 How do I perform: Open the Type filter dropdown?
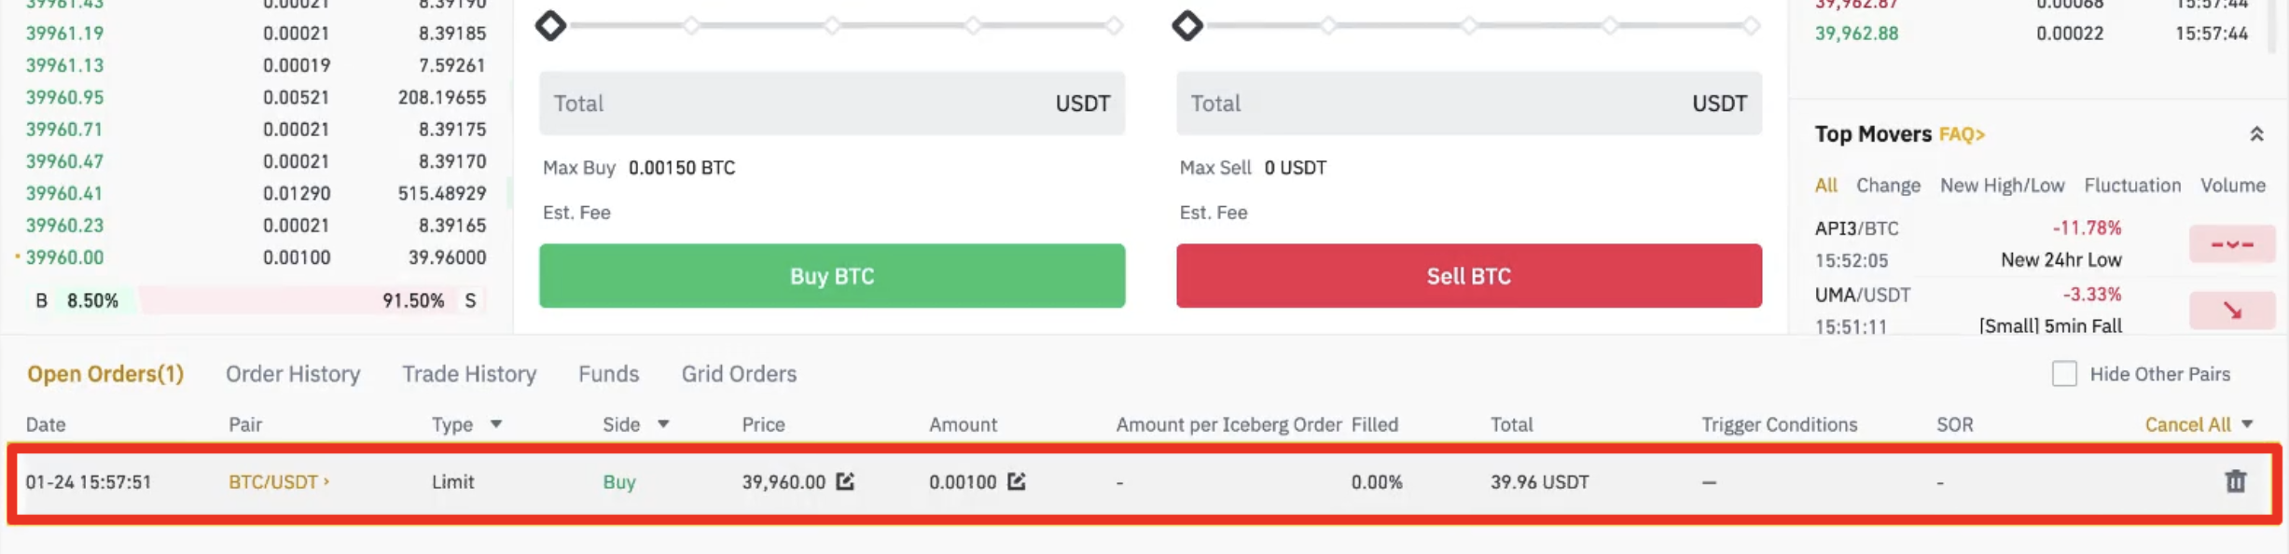point(496,424)
